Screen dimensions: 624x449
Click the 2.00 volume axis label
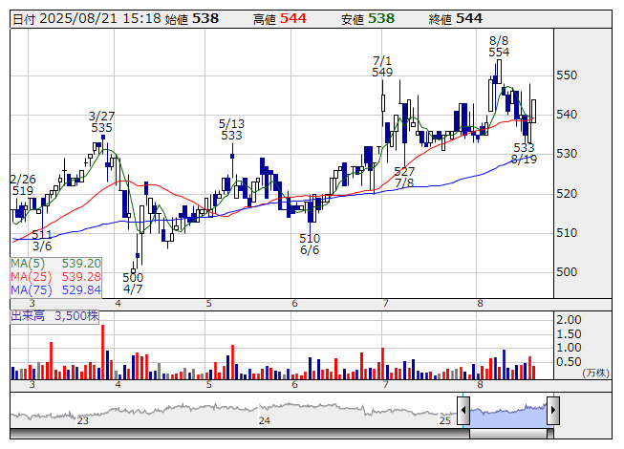569,320
